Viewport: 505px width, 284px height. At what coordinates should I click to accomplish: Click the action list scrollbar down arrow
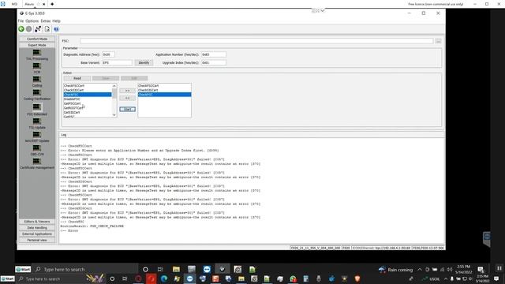(114, 115)
